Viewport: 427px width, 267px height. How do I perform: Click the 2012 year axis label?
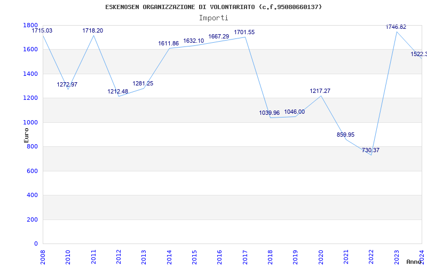click(118, 257)
